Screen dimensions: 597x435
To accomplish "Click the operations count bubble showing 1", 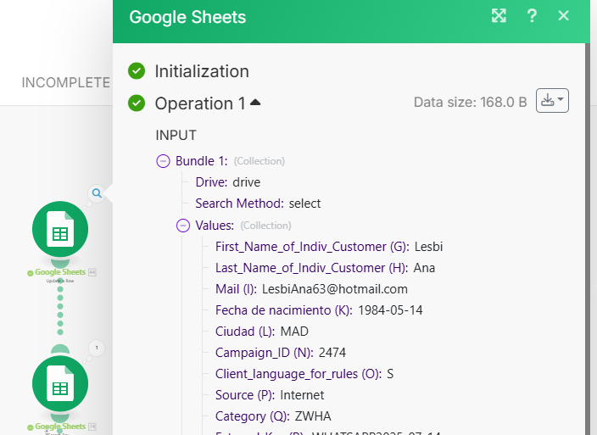I will pyautogui.click(x=97, y=348).
